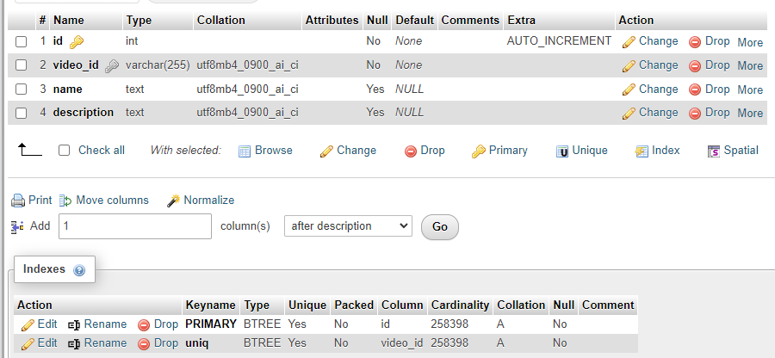
Task: Select the id column checkbox
Action: coord(22,41)
